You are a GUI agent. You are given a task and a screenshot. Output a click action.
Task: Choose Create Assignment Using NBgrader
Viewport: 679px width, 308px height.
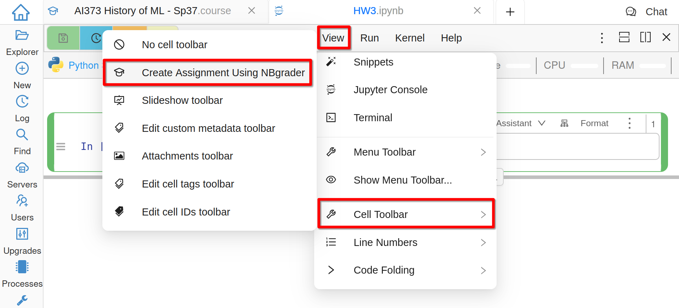click(x=223, y=73)
